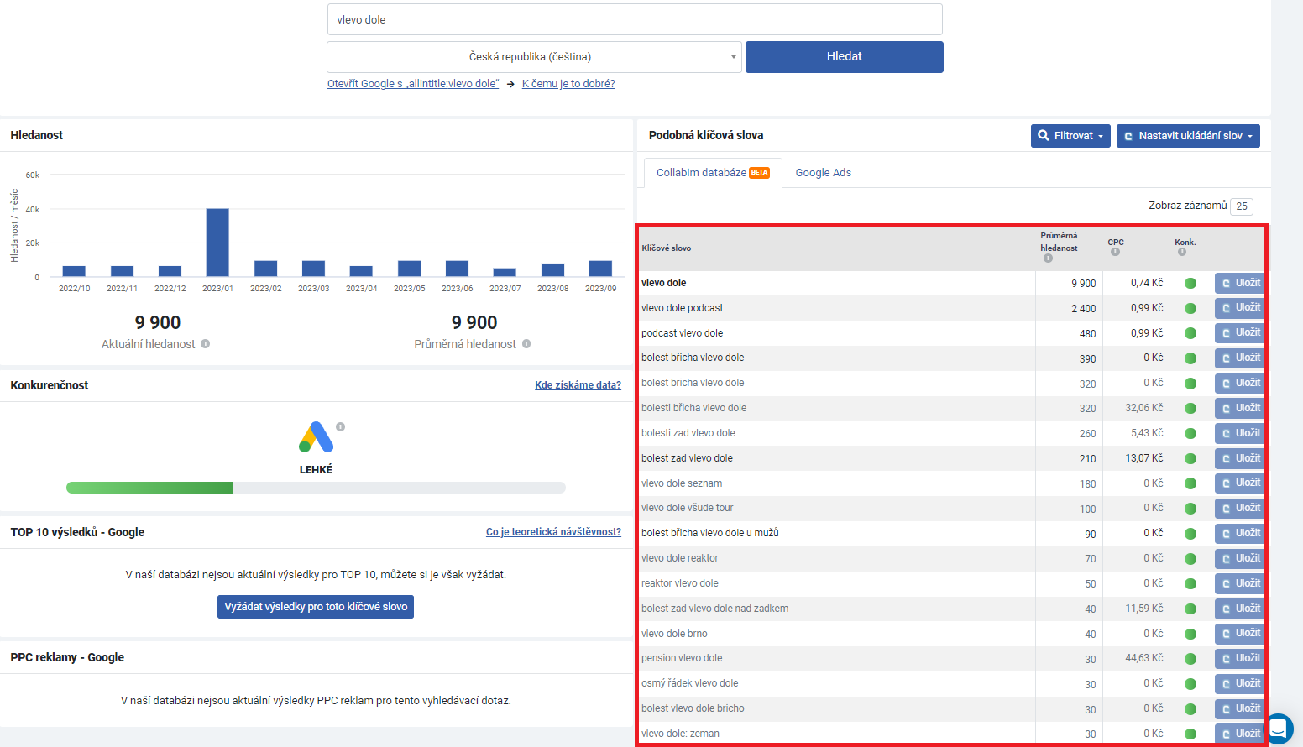Save keyword vlevo dole with Uložit
This screenshot has height=747, width=1303.
(1240, 283)
